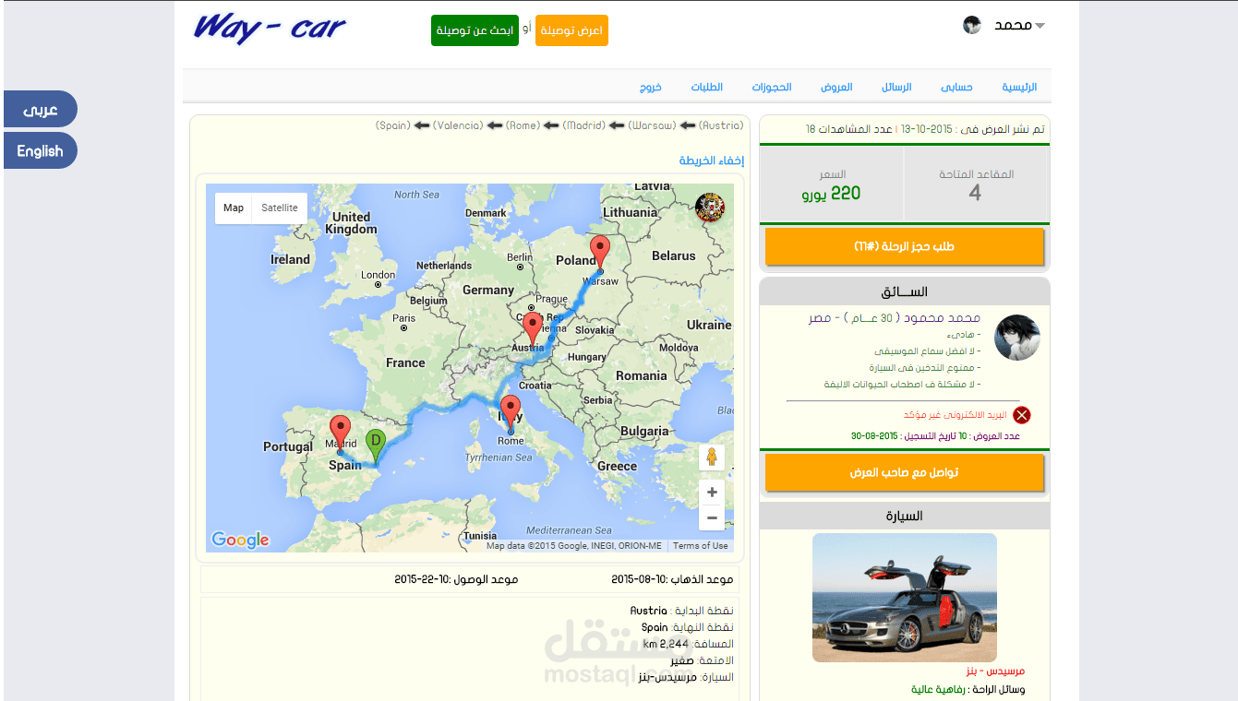
Task: Click the طلب حجز الرحلة button
Action: pyautogui.click(x=904, y=246)
